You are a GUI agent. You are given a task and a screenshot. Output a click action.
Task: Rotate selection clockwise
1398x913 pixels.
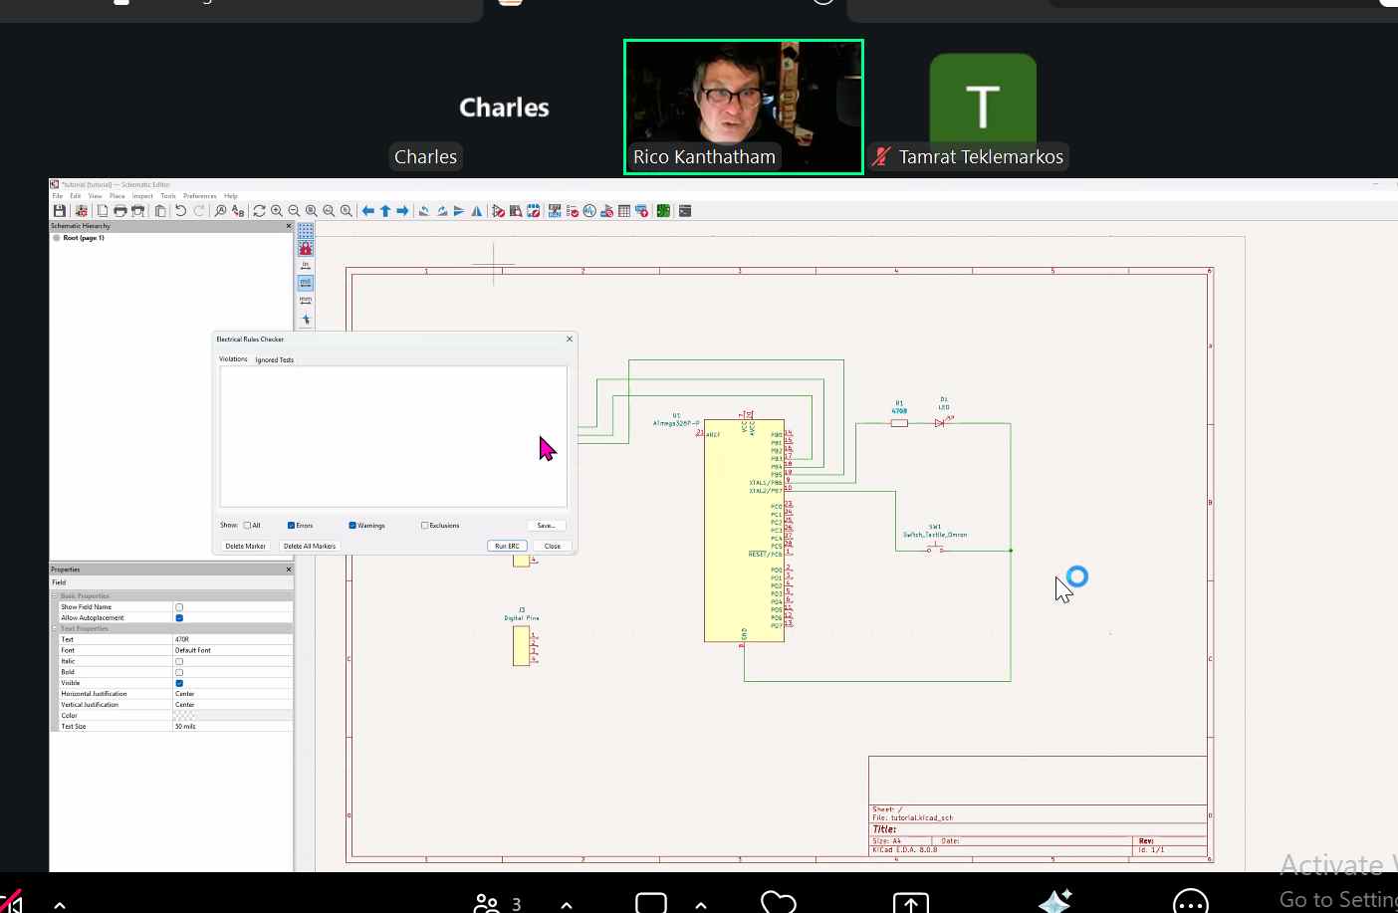click(x=442, y=211)
